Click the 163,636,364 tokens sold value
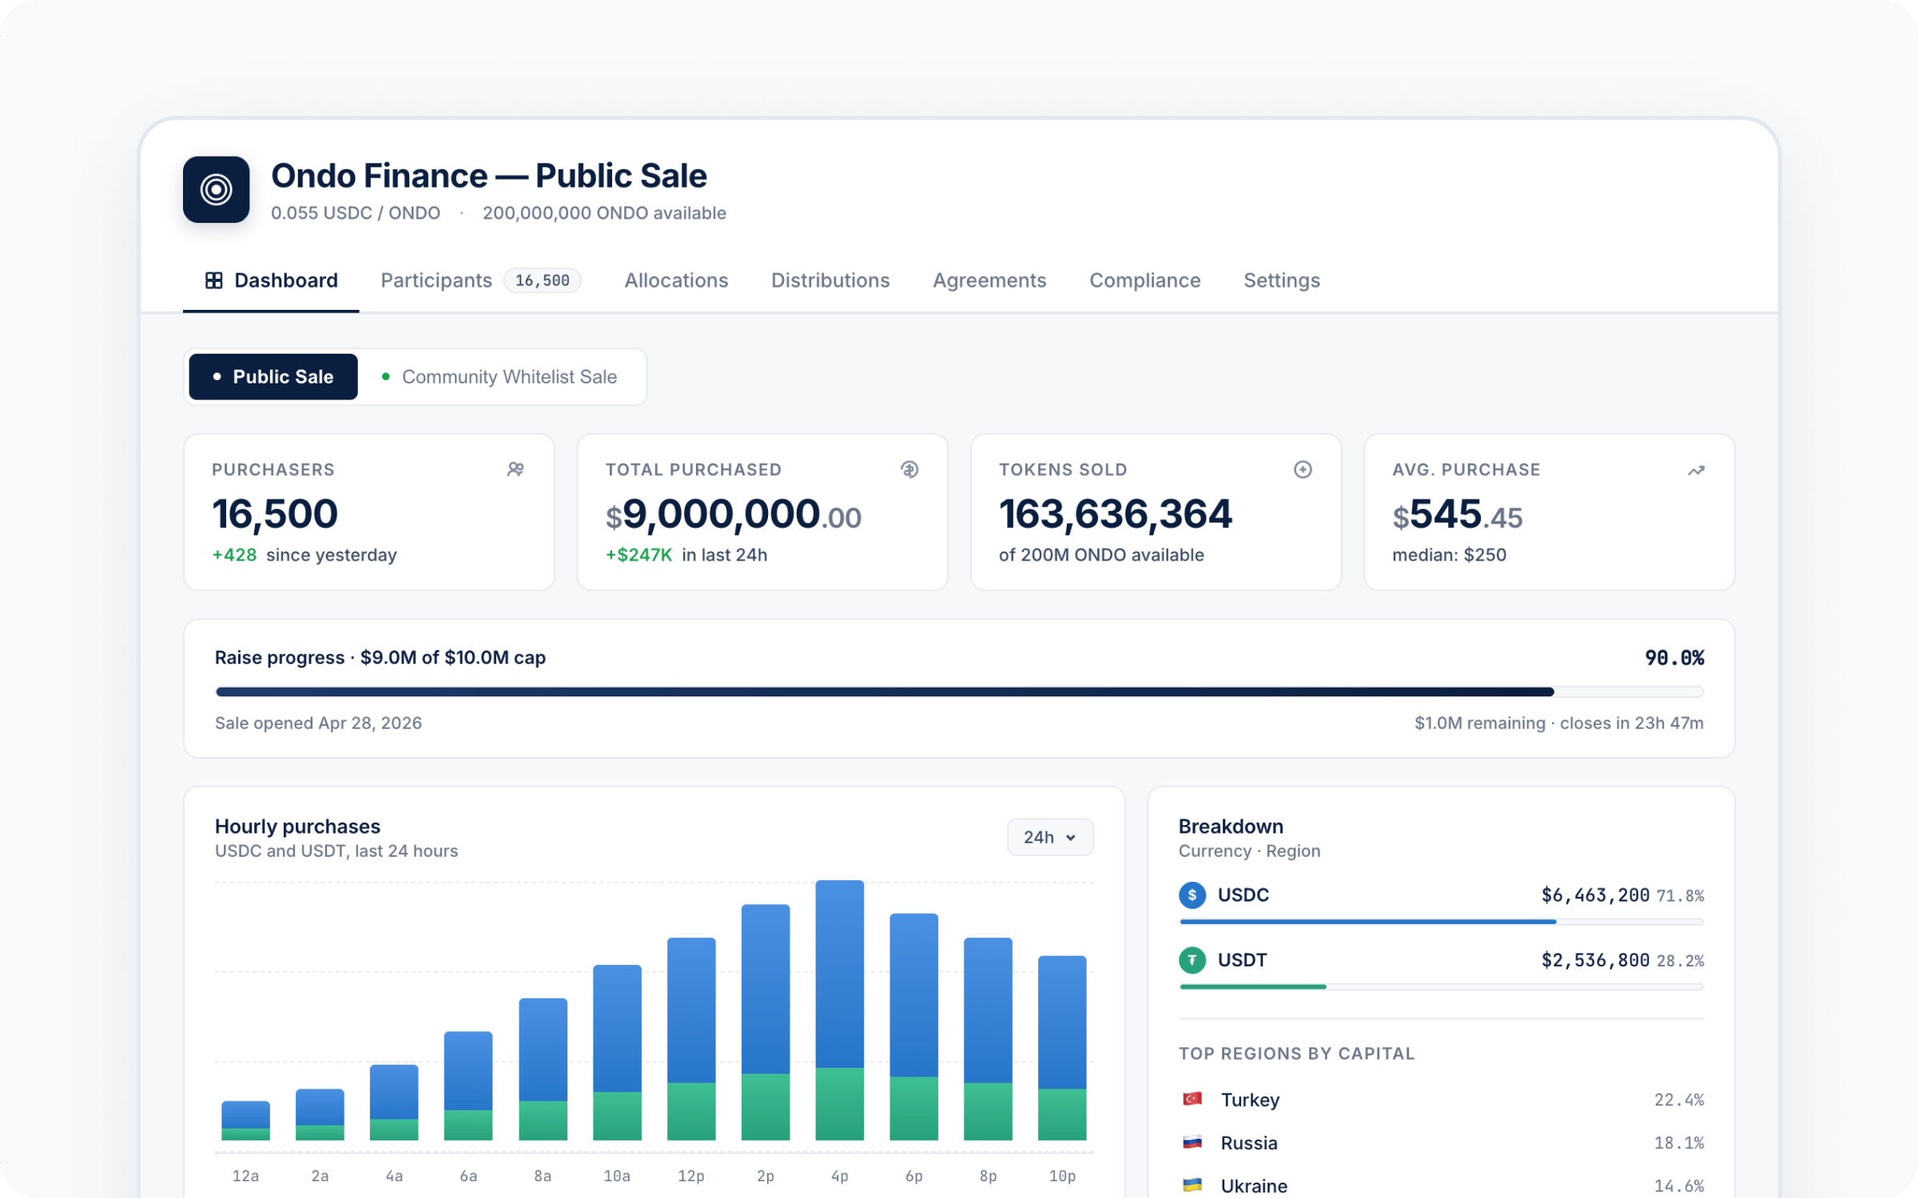 [1116, 514]
